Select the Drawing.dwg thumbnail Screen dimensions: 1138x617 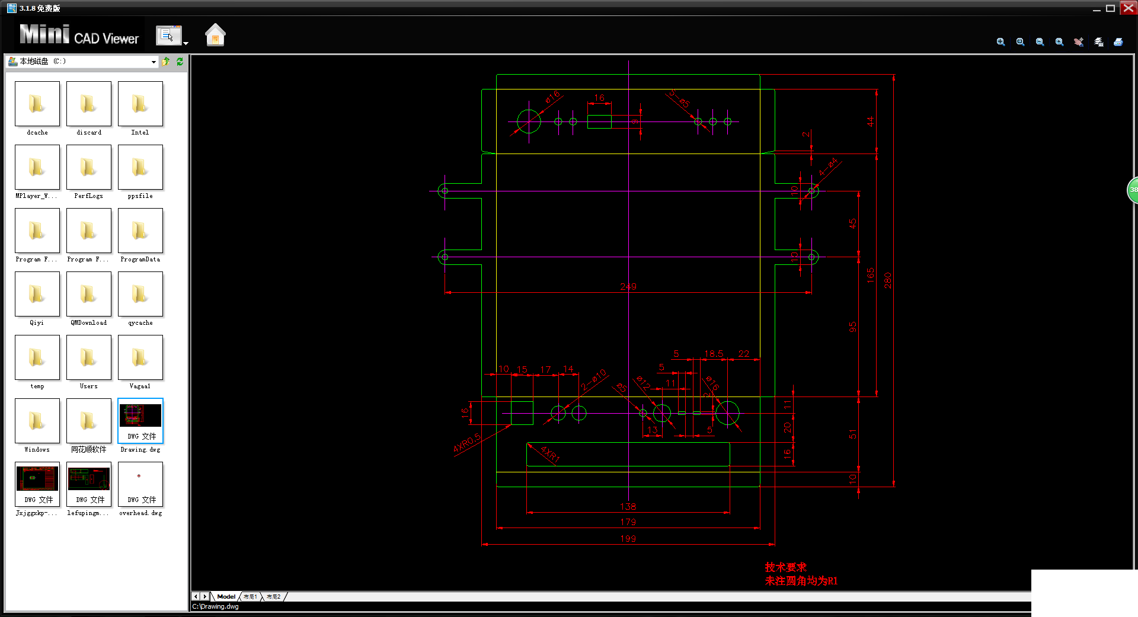pos(140,426)
